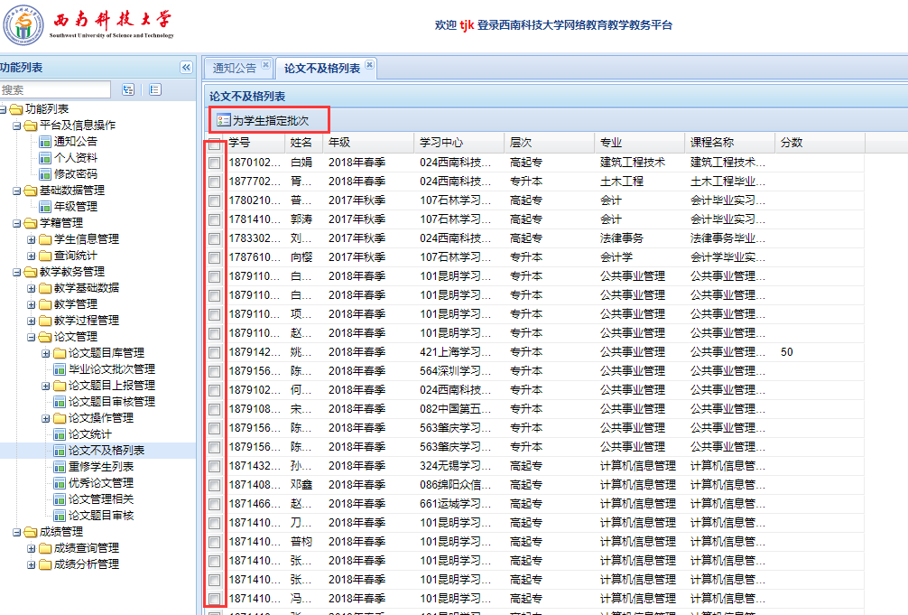Select the checkbox for student 郭涛
The height and width of the screenshot is (615, 908).
pos(214,219)
